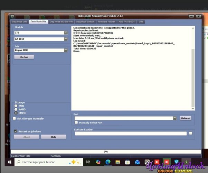Tick the Custom Loader checkbox

click(191, 133)
